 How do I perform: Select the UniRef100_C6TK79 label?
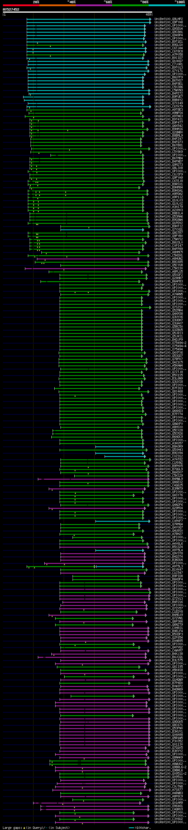169,106
